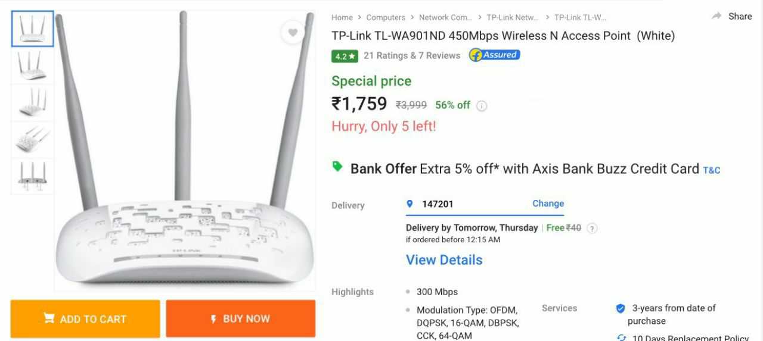
Task: Click the warranty shield icon under Services
Action: [x=621, y=308]
